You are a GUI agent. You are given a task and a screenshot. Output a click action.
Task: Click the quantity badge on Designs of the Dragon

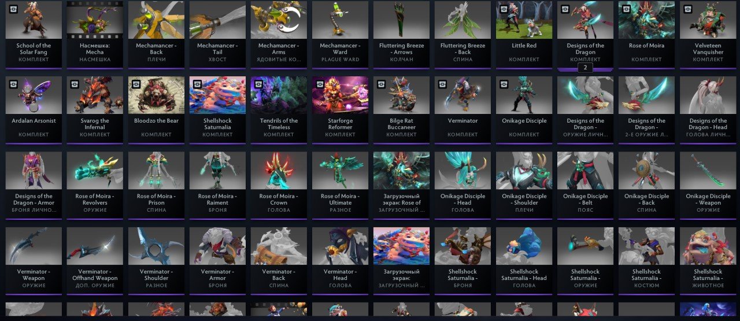(585, 68)
